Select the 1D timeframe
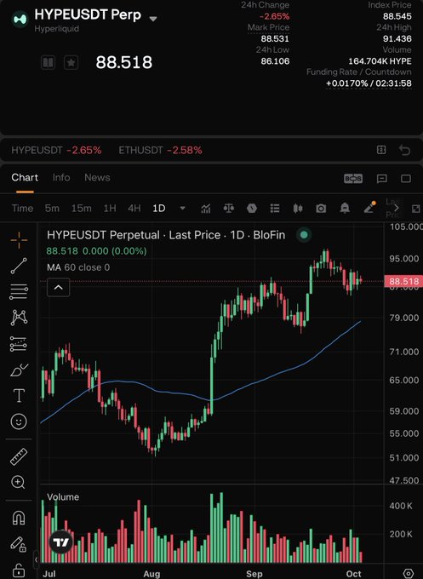423x579 pixels. pyautogui.click(x=158, y=209)
